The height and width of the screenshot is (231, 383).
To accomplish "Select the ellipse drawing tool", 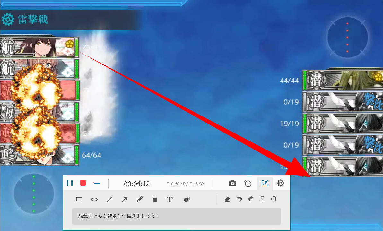I will [94, 200].
